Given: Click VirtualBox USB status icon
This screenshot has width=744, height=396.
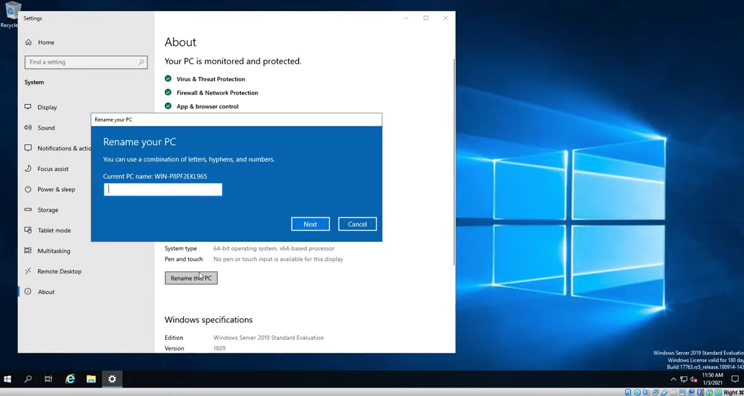Looking at the screenshot, I should [x=664, y=392].
